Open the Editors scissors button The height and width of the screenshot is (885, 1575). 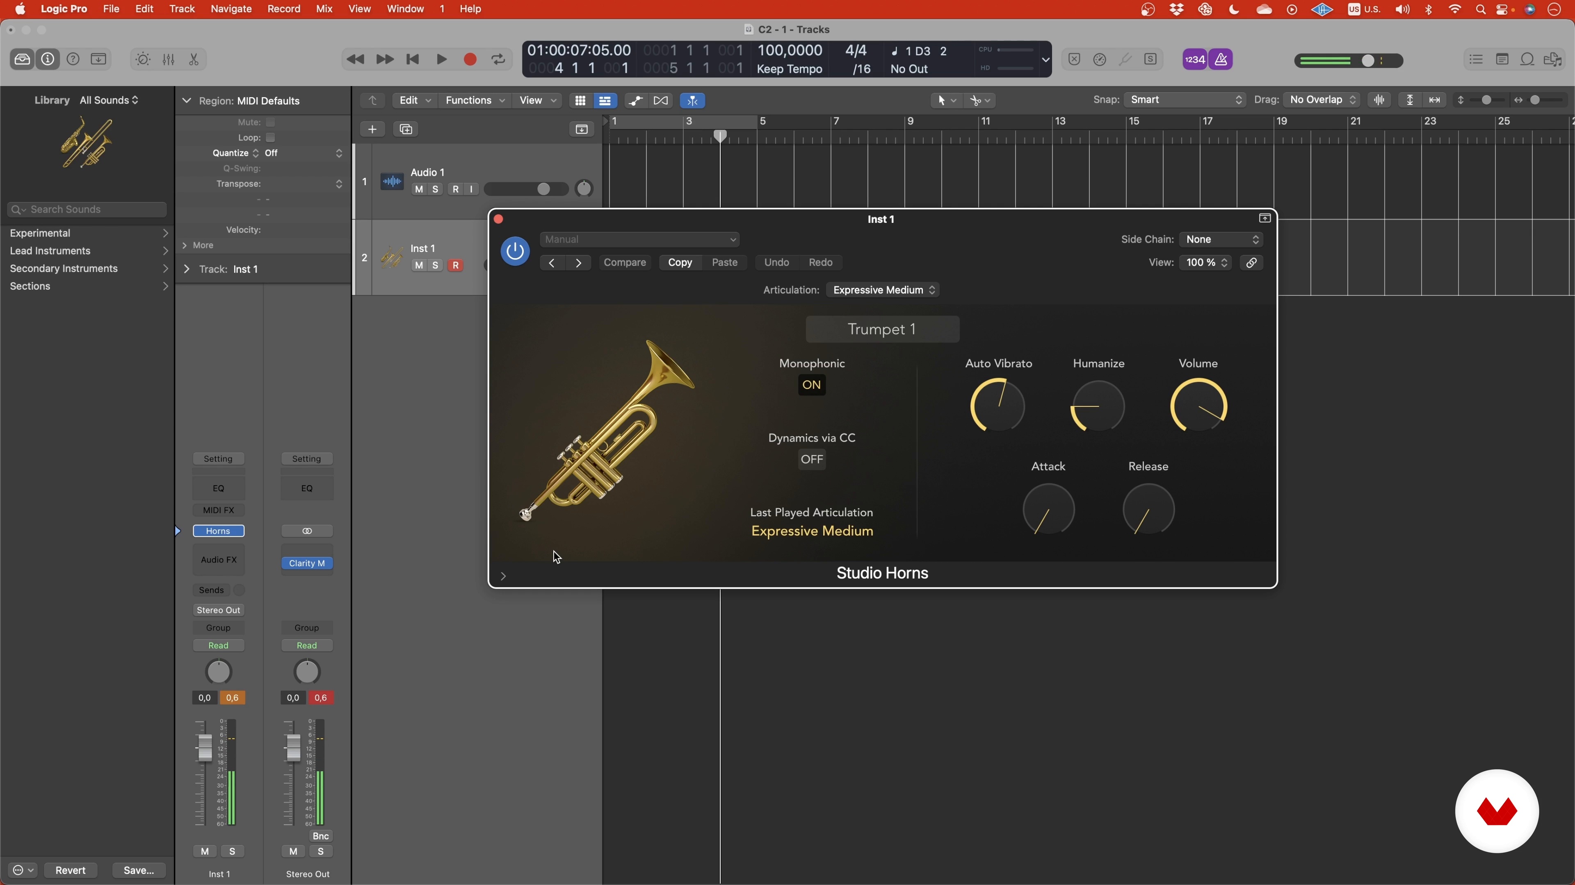click(x=194, y=59)
